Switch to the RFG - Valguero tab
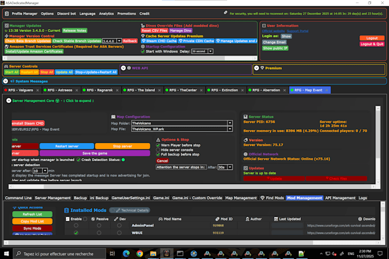The height and width of the screenshot is (259, 389). (x=21, y=90)
